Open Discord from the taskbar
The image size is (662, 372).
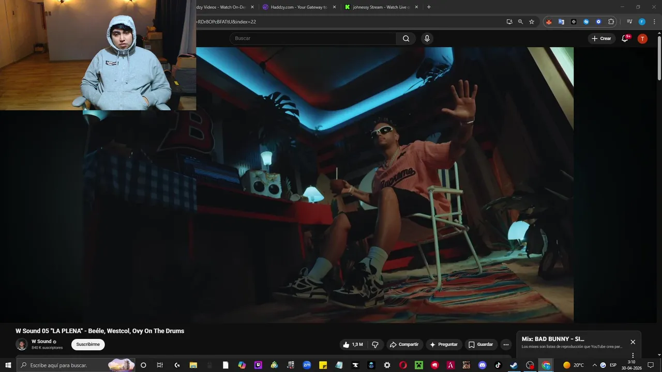pos(483,365)
